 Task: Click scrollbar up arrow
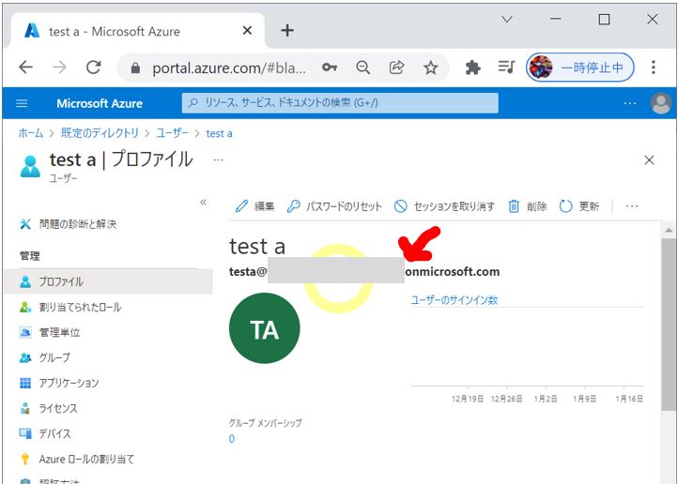coord(669,231)
